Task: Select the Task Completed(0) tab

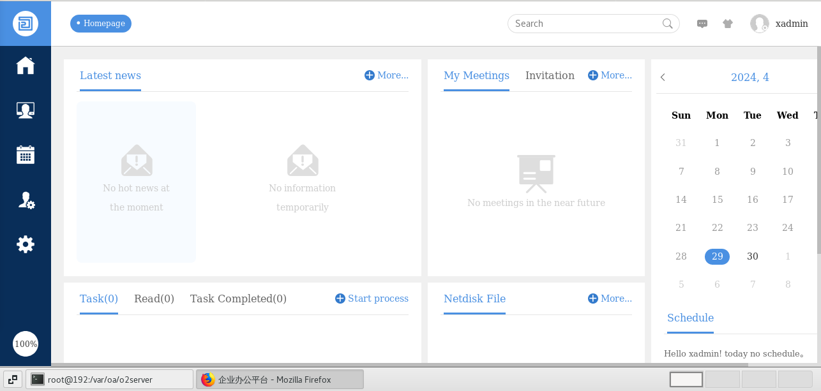Action: (x=238, y=299)
